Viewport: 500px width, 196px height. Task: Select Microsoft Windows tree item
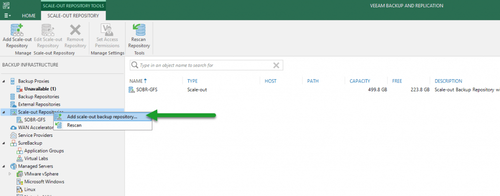(x=44, y=182)
